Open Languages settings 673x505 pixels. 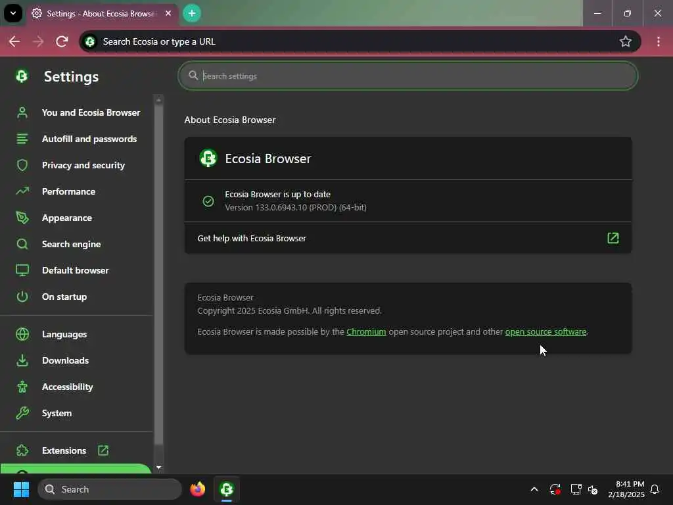(x=64, y=334)
